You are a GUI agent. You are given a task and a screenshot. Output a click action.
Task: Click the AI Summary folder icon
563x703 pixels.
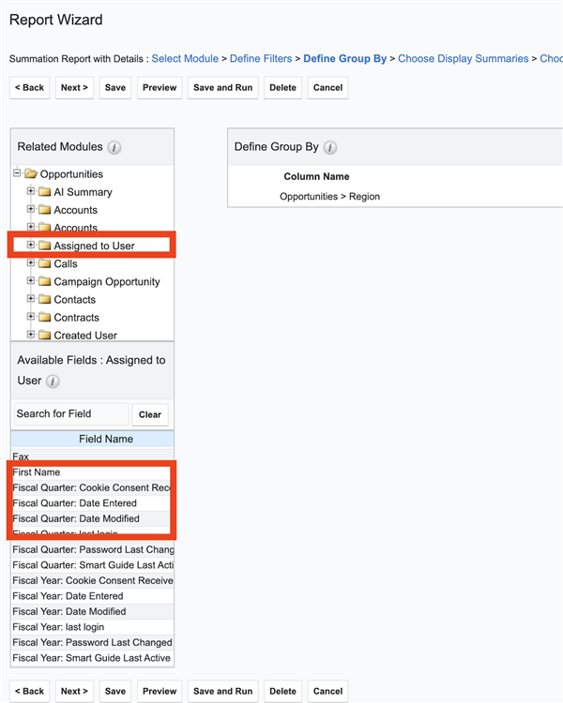tap(44, 192)
